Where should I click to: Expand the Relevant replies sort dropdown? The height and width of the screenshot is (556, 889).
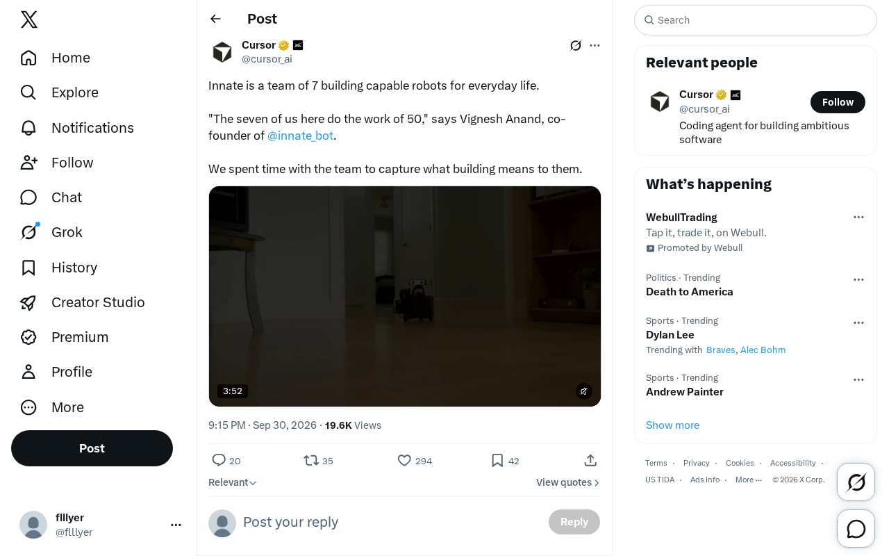point(233,482)
